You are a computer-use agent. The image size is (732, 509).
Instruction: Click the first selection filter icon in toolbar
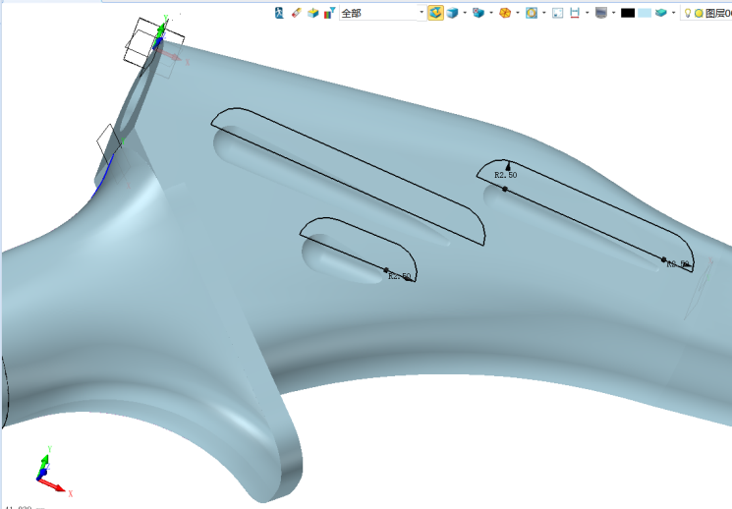280,13
